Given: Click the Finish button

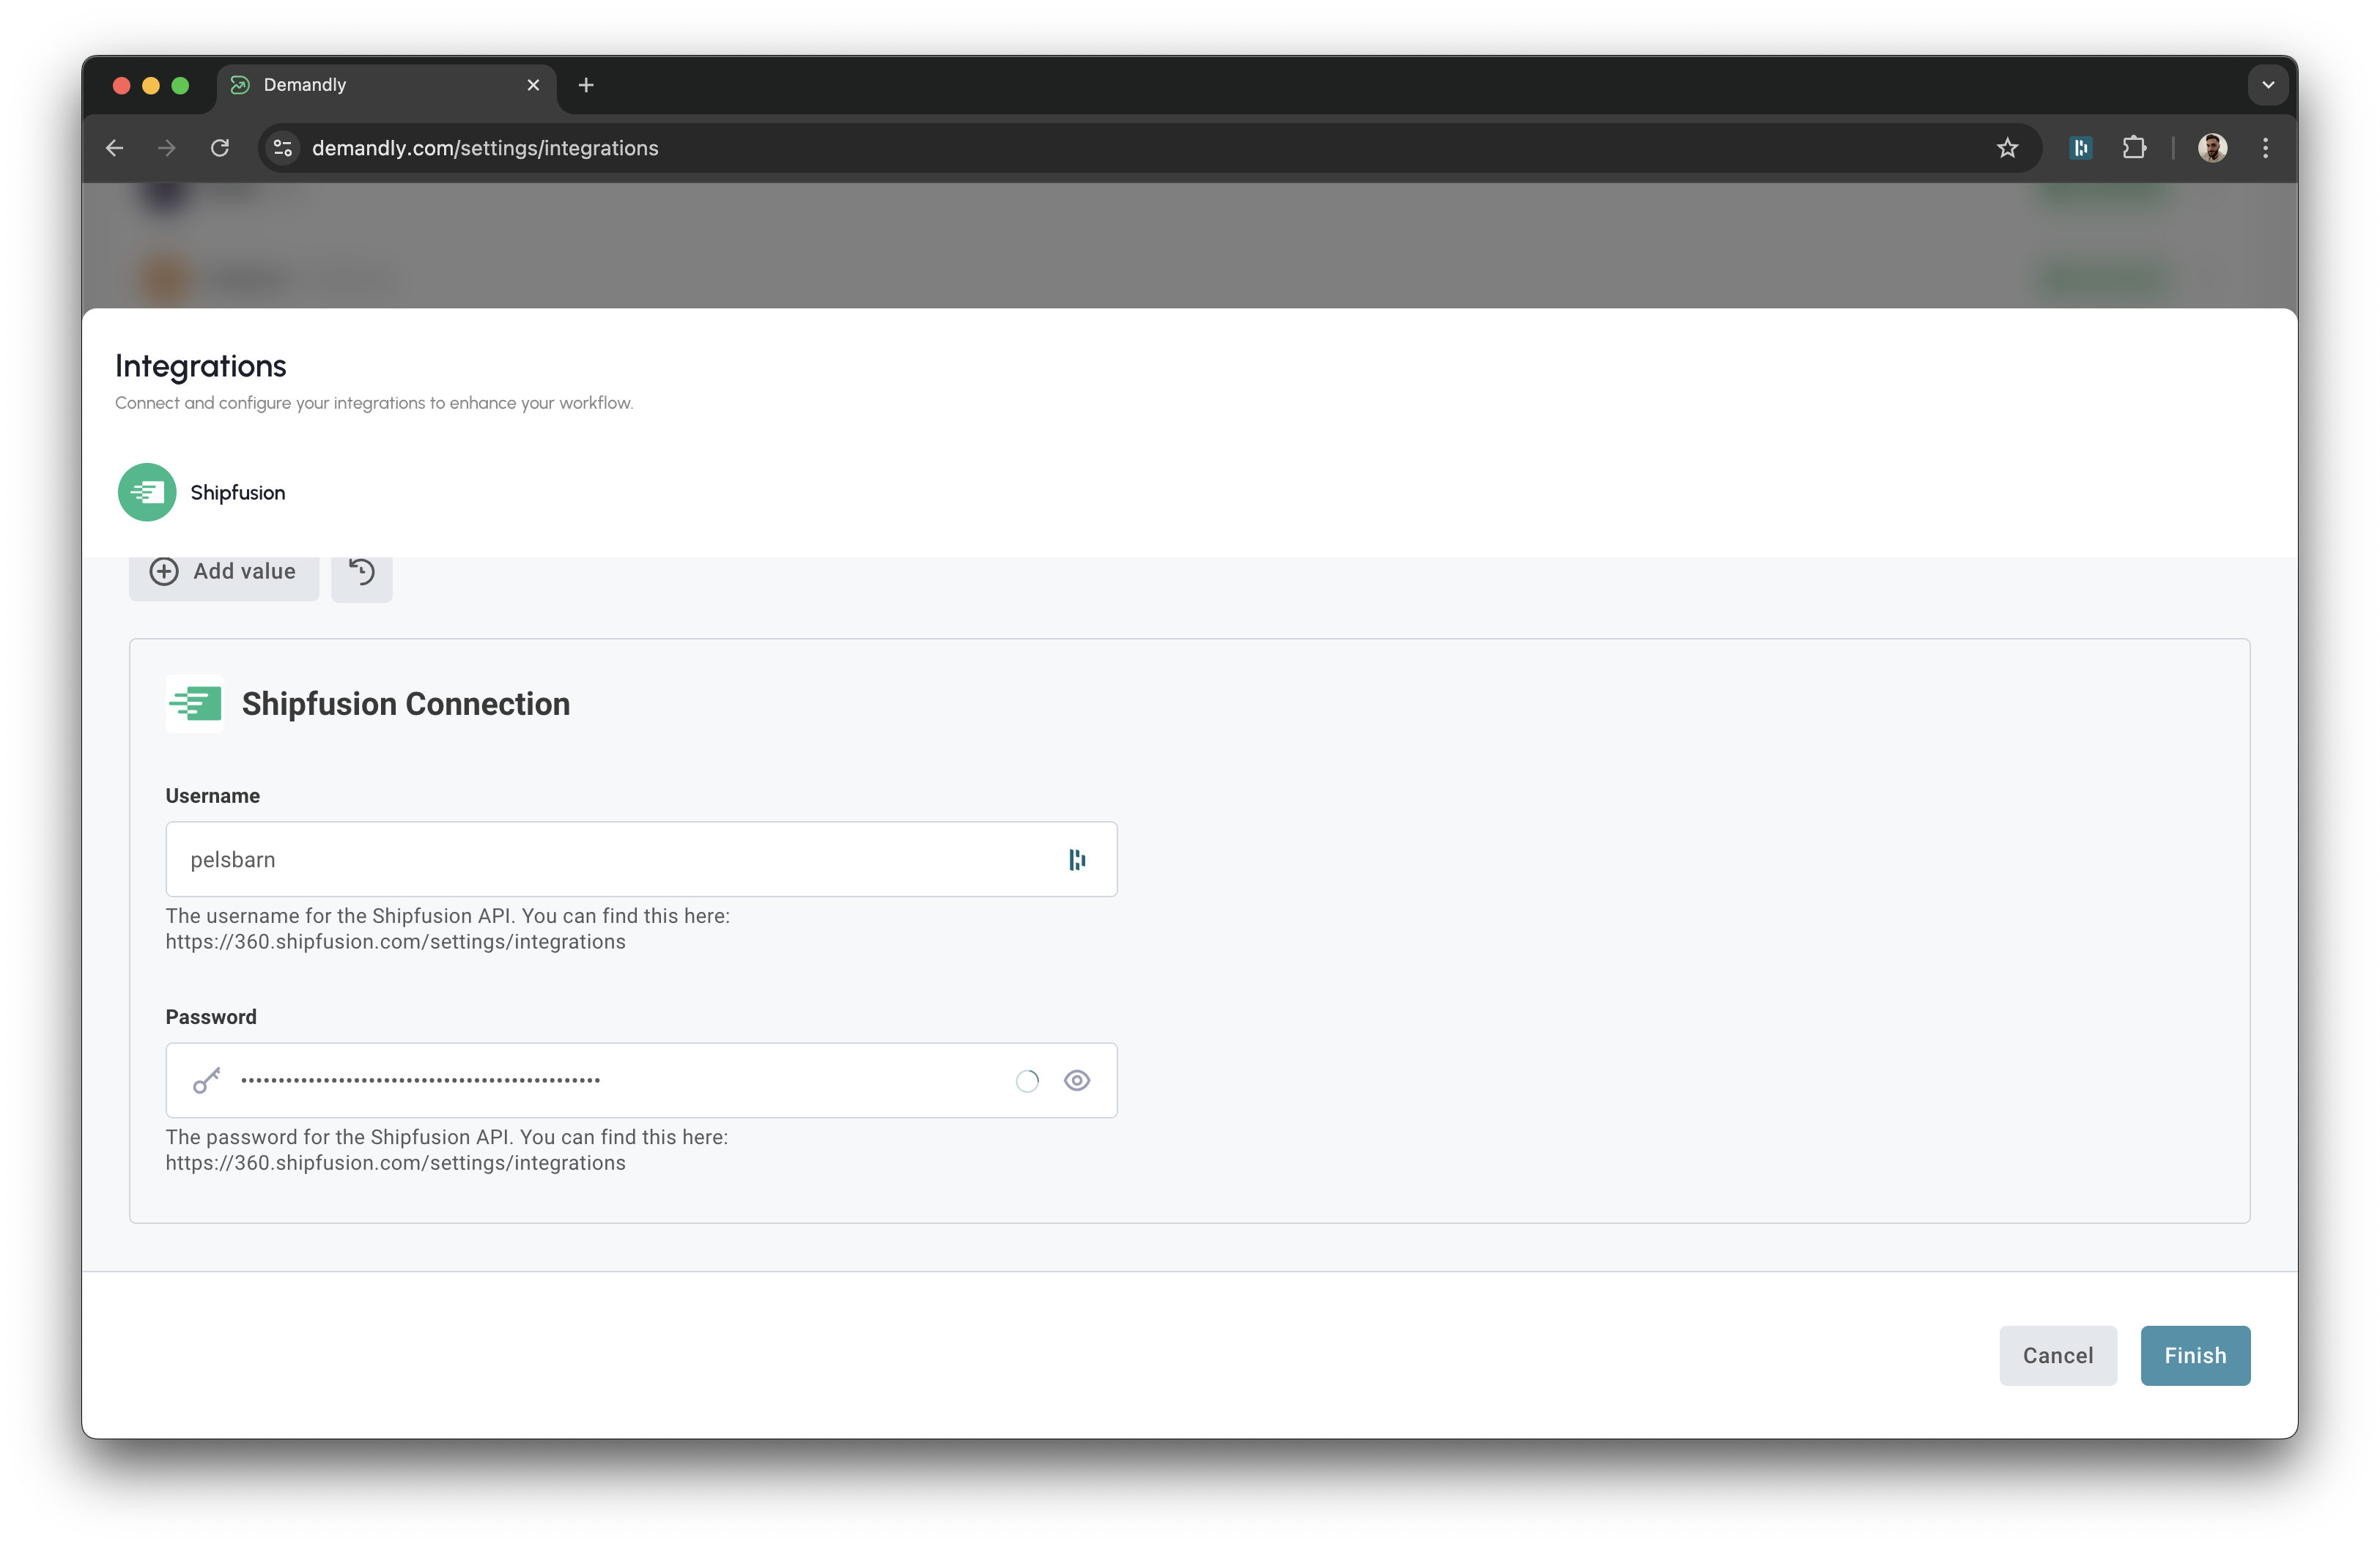Looking at the screenshot, I should click(x=2194, y=1355).
